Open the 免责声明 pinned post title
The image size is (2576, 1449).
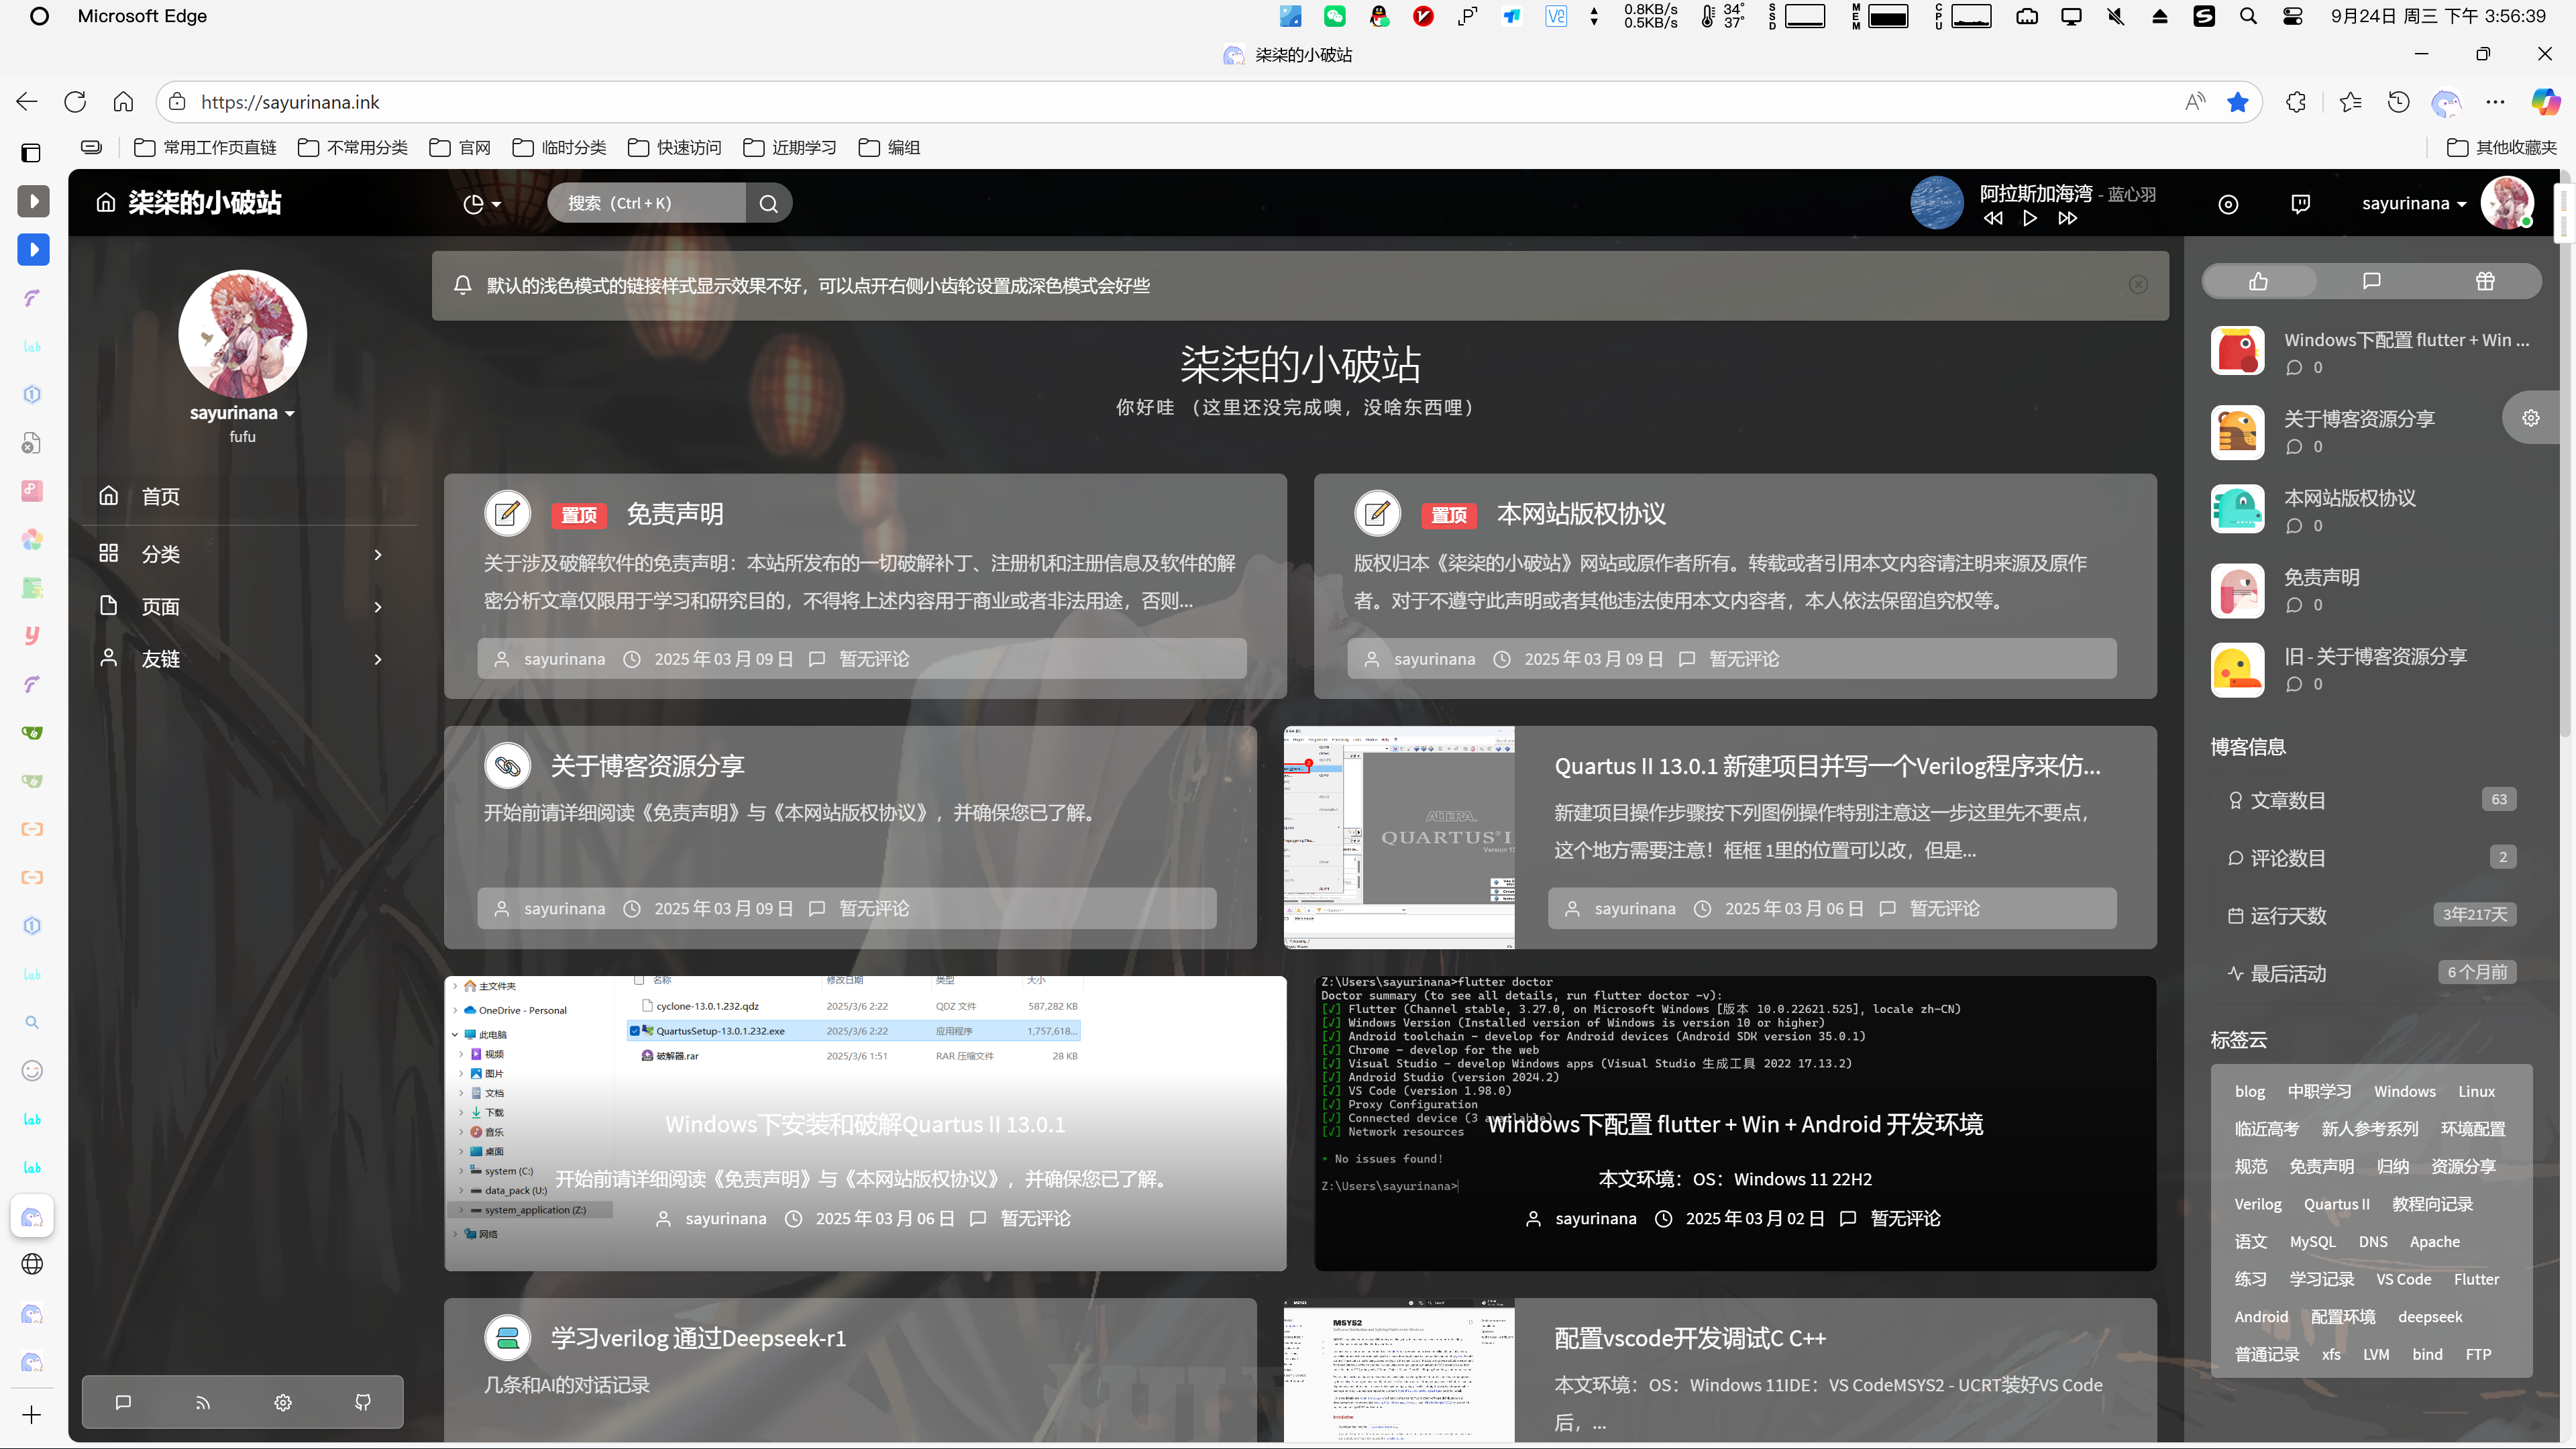point(674,514)
